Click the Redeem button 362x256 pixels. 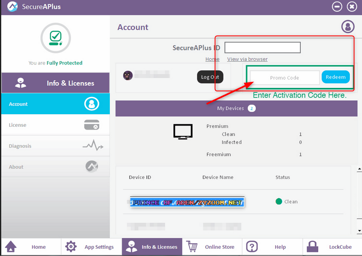(x=336, y=77)
